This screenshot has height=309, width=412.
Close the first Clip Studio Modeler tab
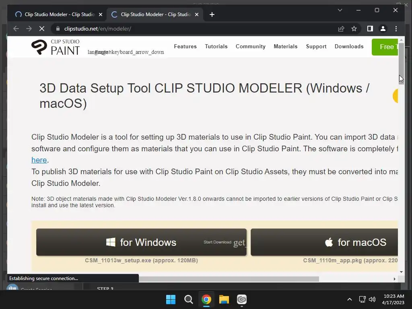point(100,14)
